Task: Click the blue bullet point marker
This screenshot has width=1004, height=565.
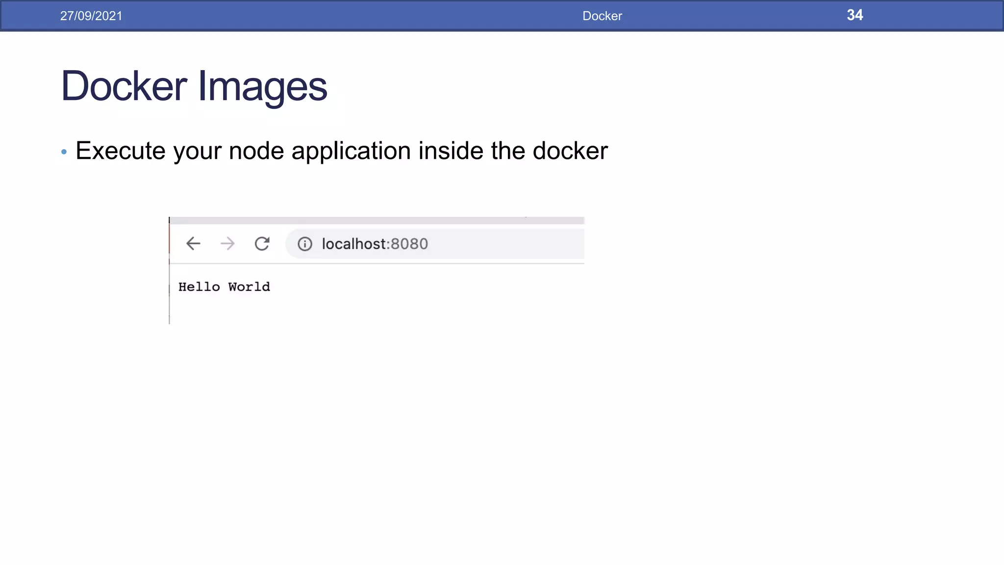Action: pyautogui.click(x=64, y=152)
